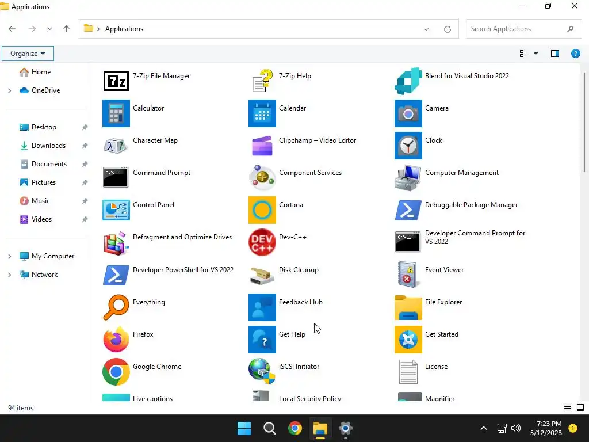Click the Cortana app icon
Screen dimensions: 589x442
(262, 209)
